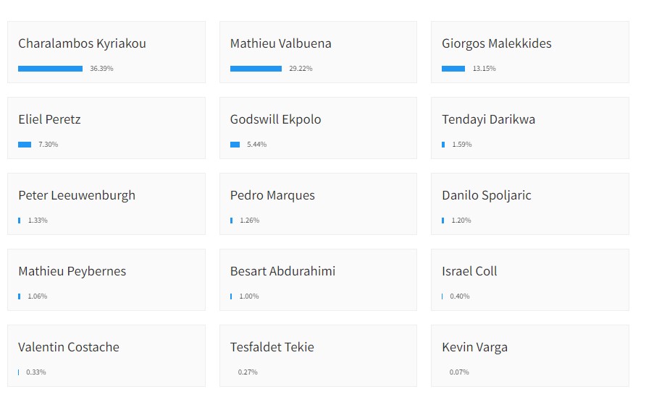The width and height of the screenshot is (646, 402).
Task: Select the Godswill Ekpolo card
Action: [x=318, y=128]
